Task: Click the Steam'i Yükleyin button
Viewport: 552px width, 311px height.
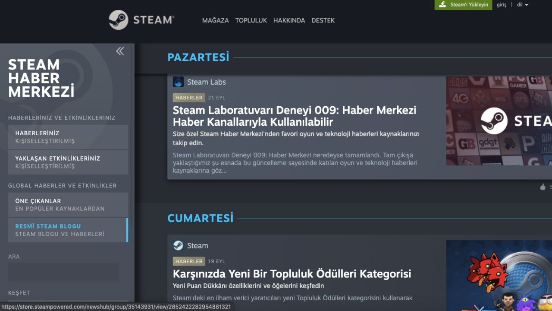Action: pyautogui.click(x=463, y=5)
